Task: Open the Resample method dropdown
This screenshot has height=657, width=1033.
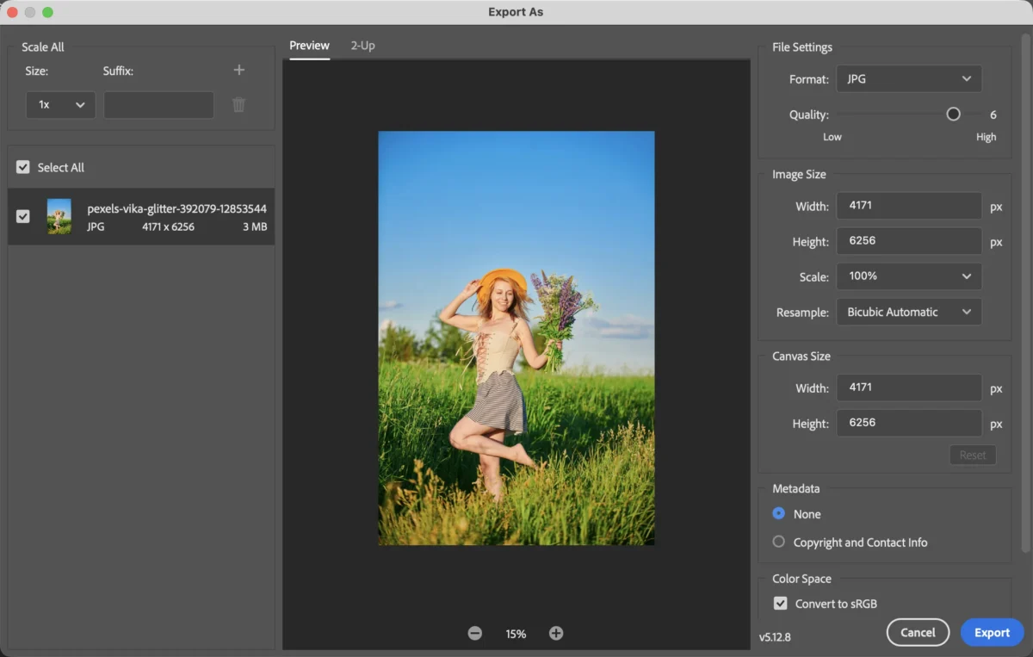Action: click(x=908, y=312)
